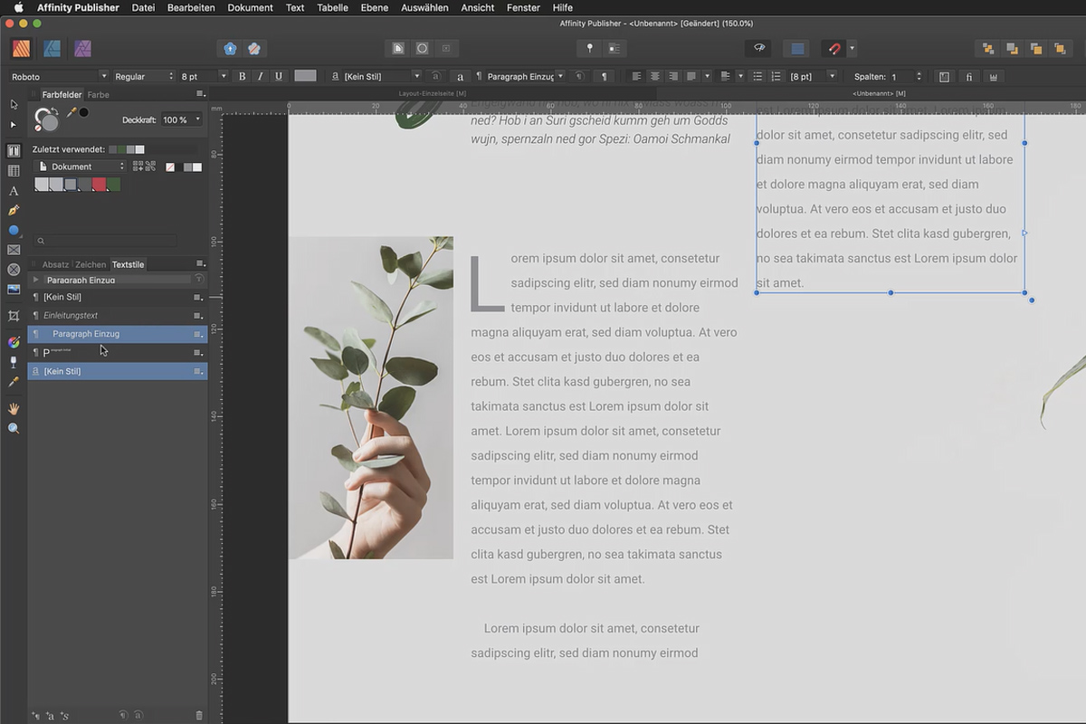This screenshot has width=1086, height=724.
Task: Open the Paragraph Einzug style dropdown
Action: coord(559,76)
